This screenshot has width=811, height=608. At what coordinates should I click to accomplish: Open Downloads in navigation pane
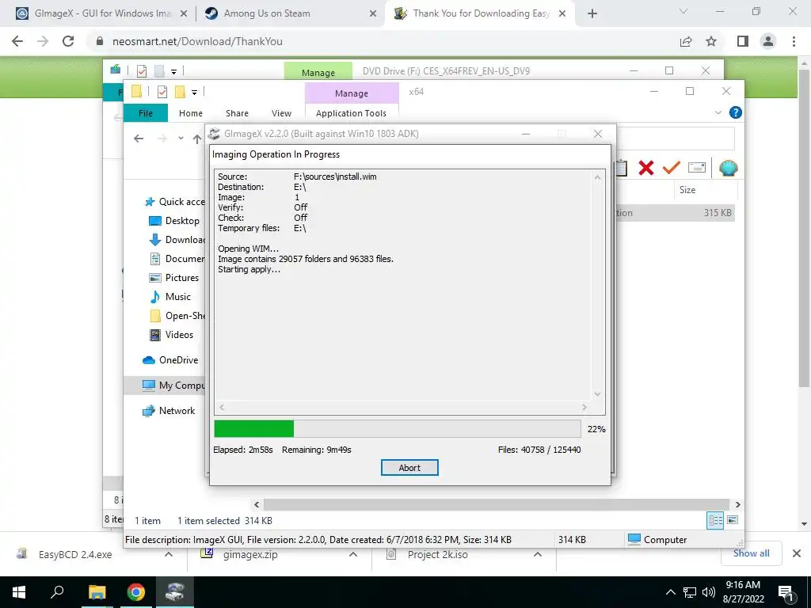coord(177,240)
